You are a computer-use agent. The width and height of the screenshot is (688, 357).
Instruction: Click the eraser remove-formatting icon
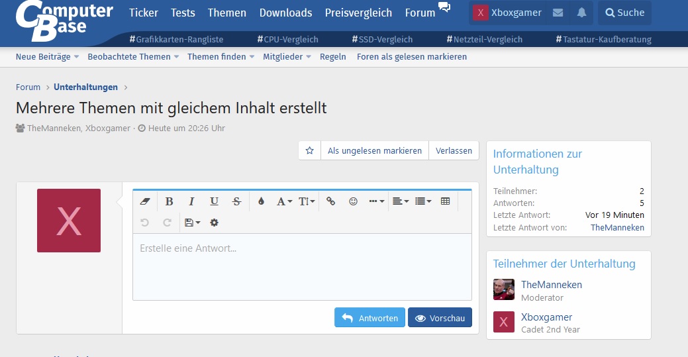[145, 201]
